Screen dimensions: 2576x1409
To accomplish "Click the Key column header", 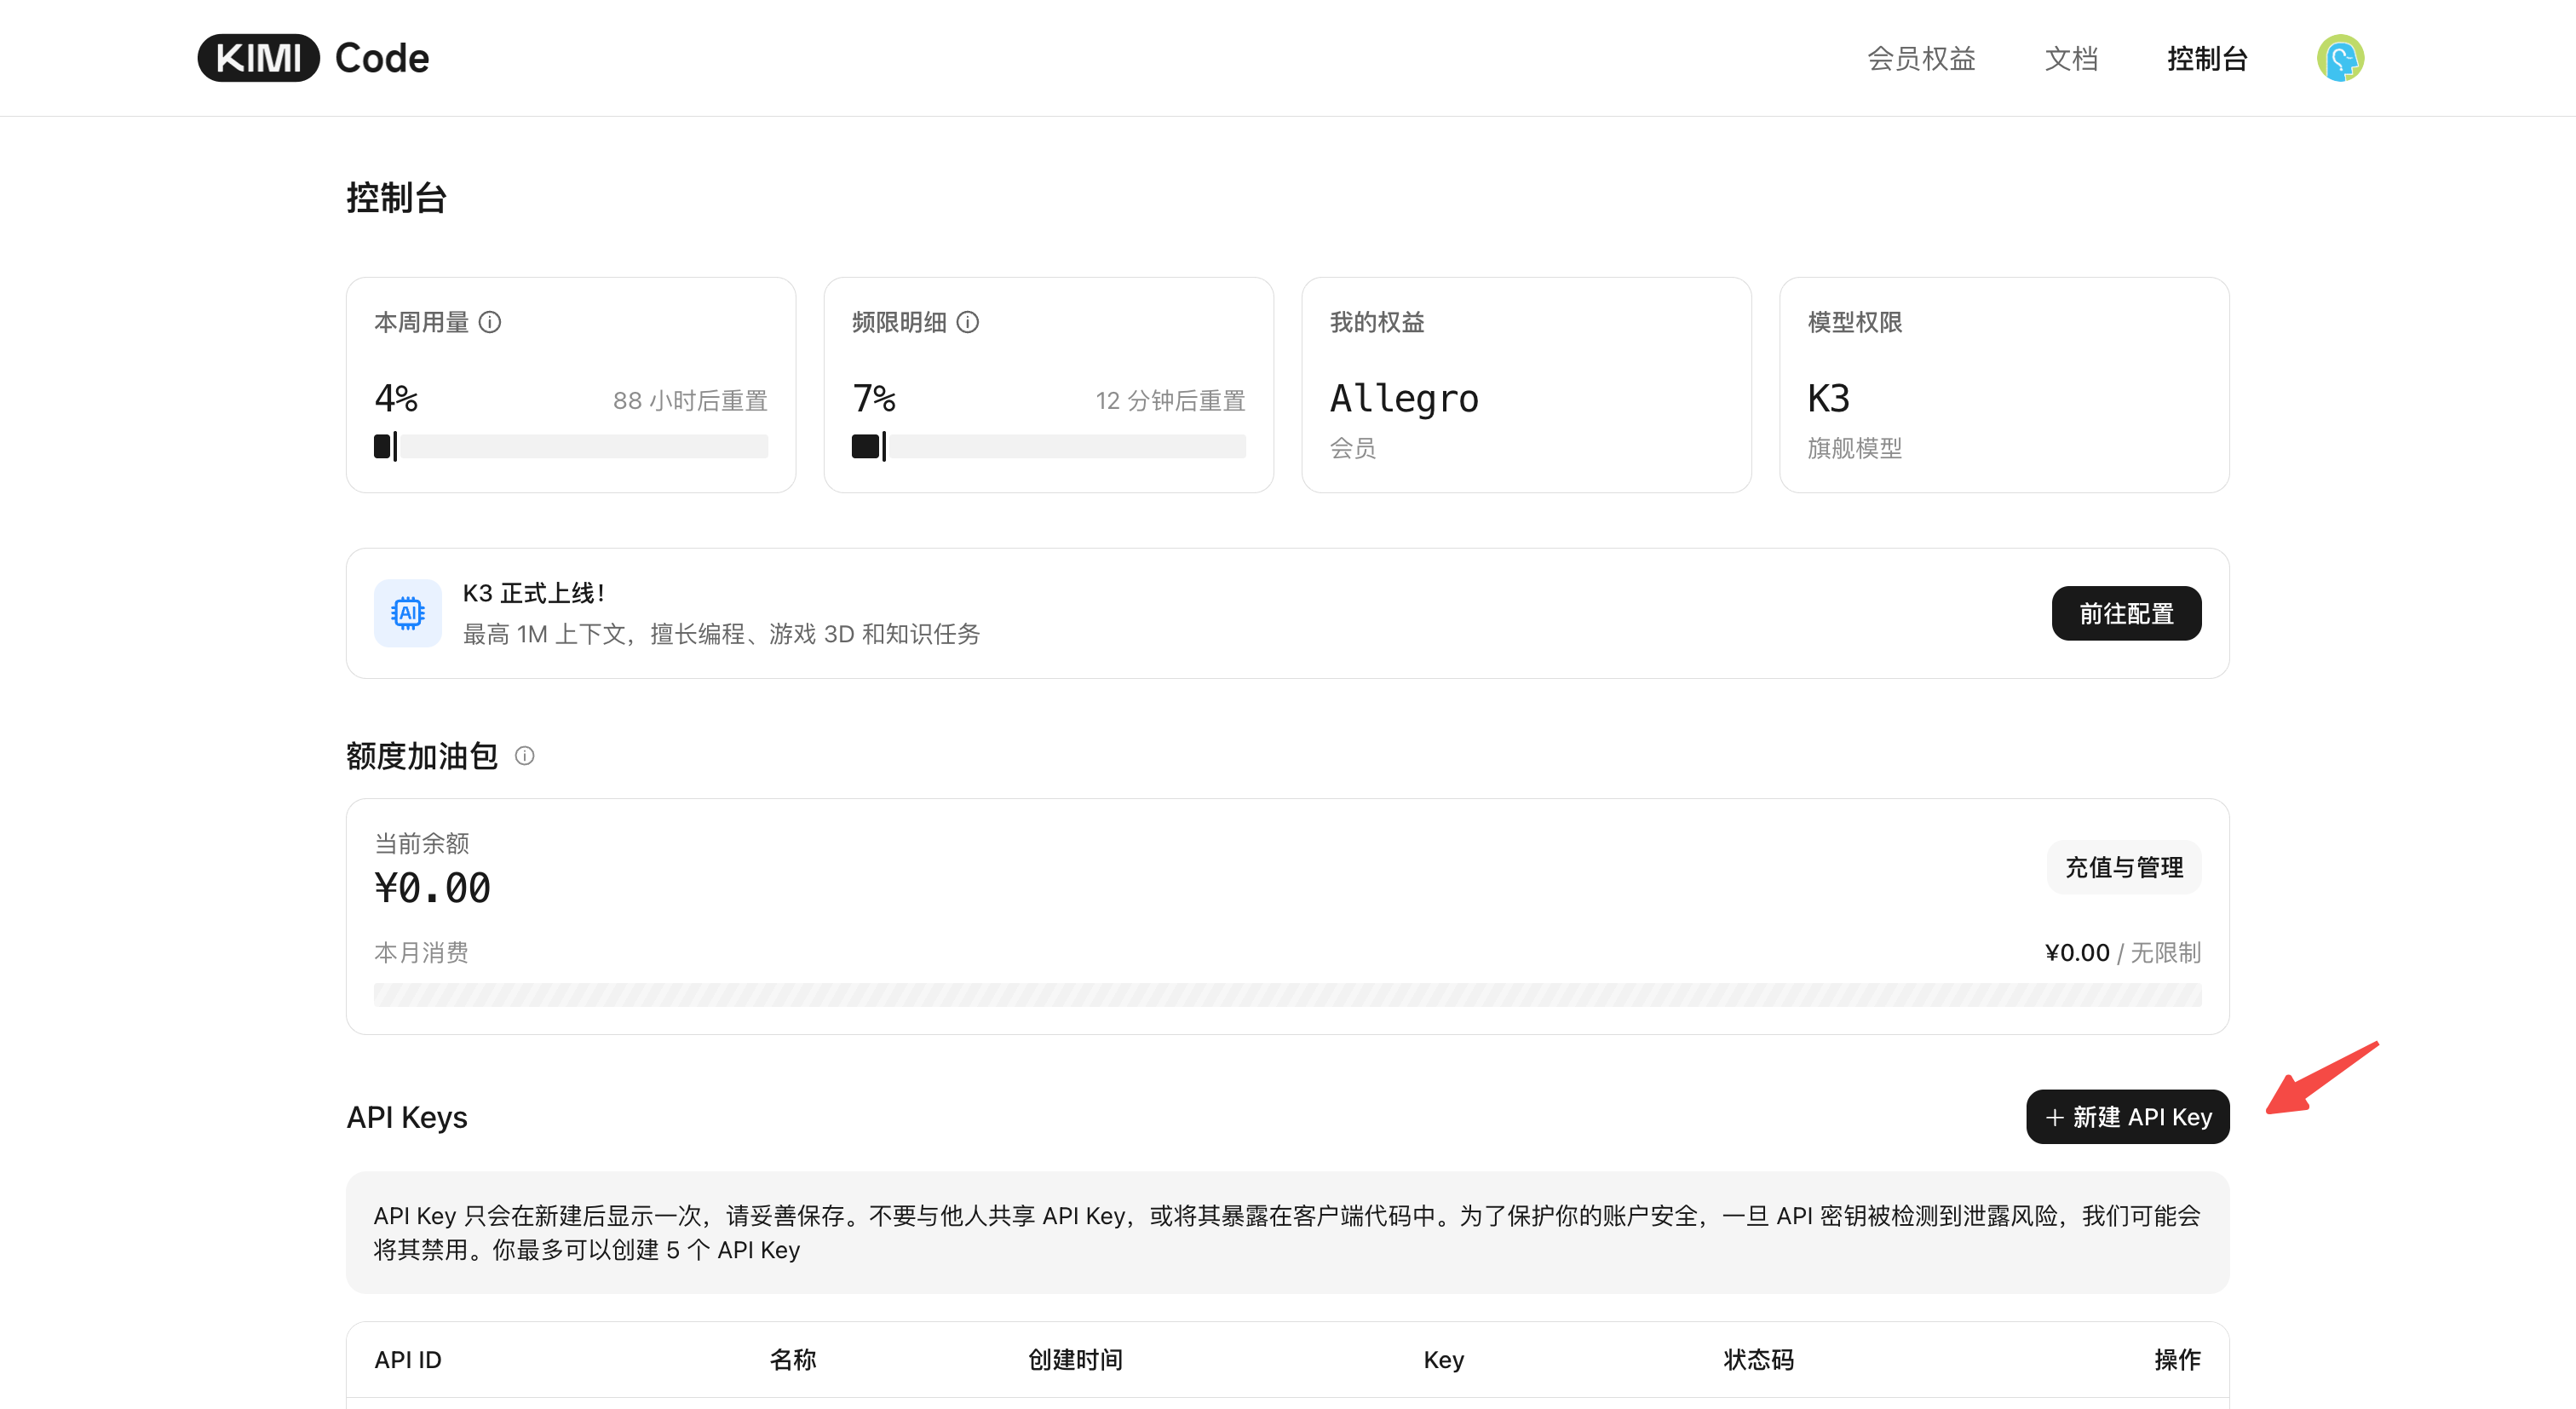I will (x=1444, y=1359).
